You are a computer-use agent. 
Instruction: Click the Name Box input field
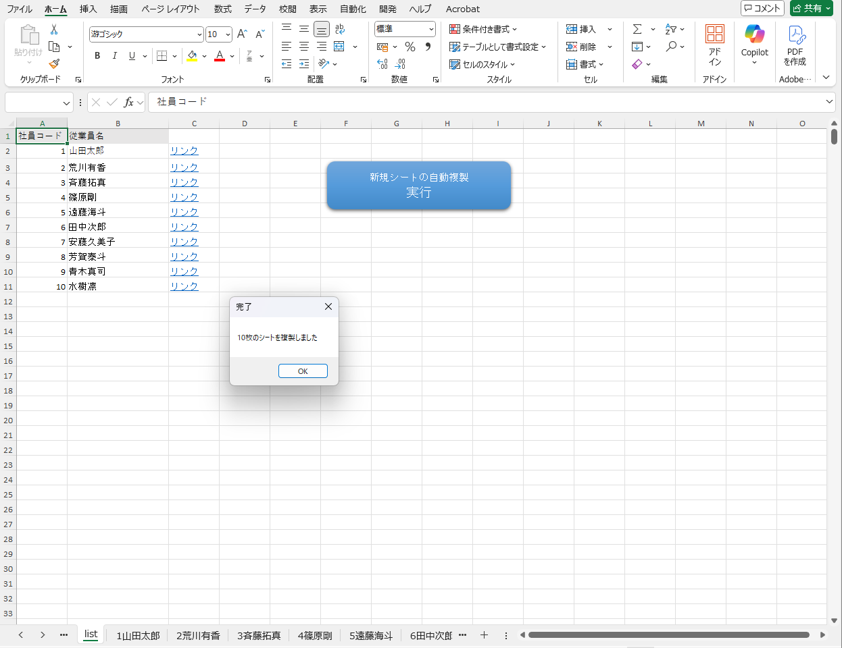[34, 103]
